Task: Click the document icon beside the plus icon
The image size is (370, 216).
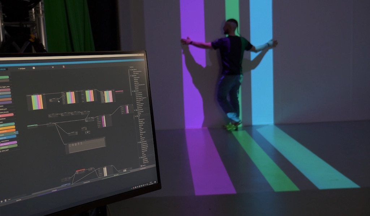Action: 5,200
